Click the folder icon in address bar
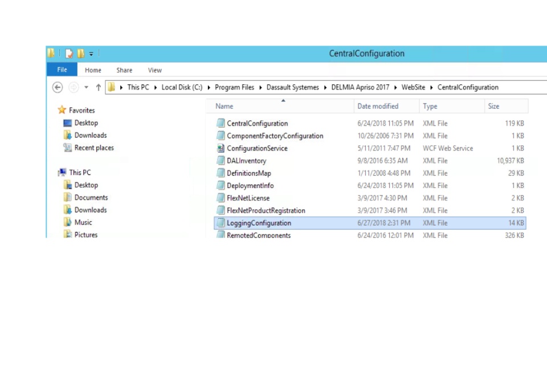Screen dimensions: 547x387 click(x=111, y=87)
